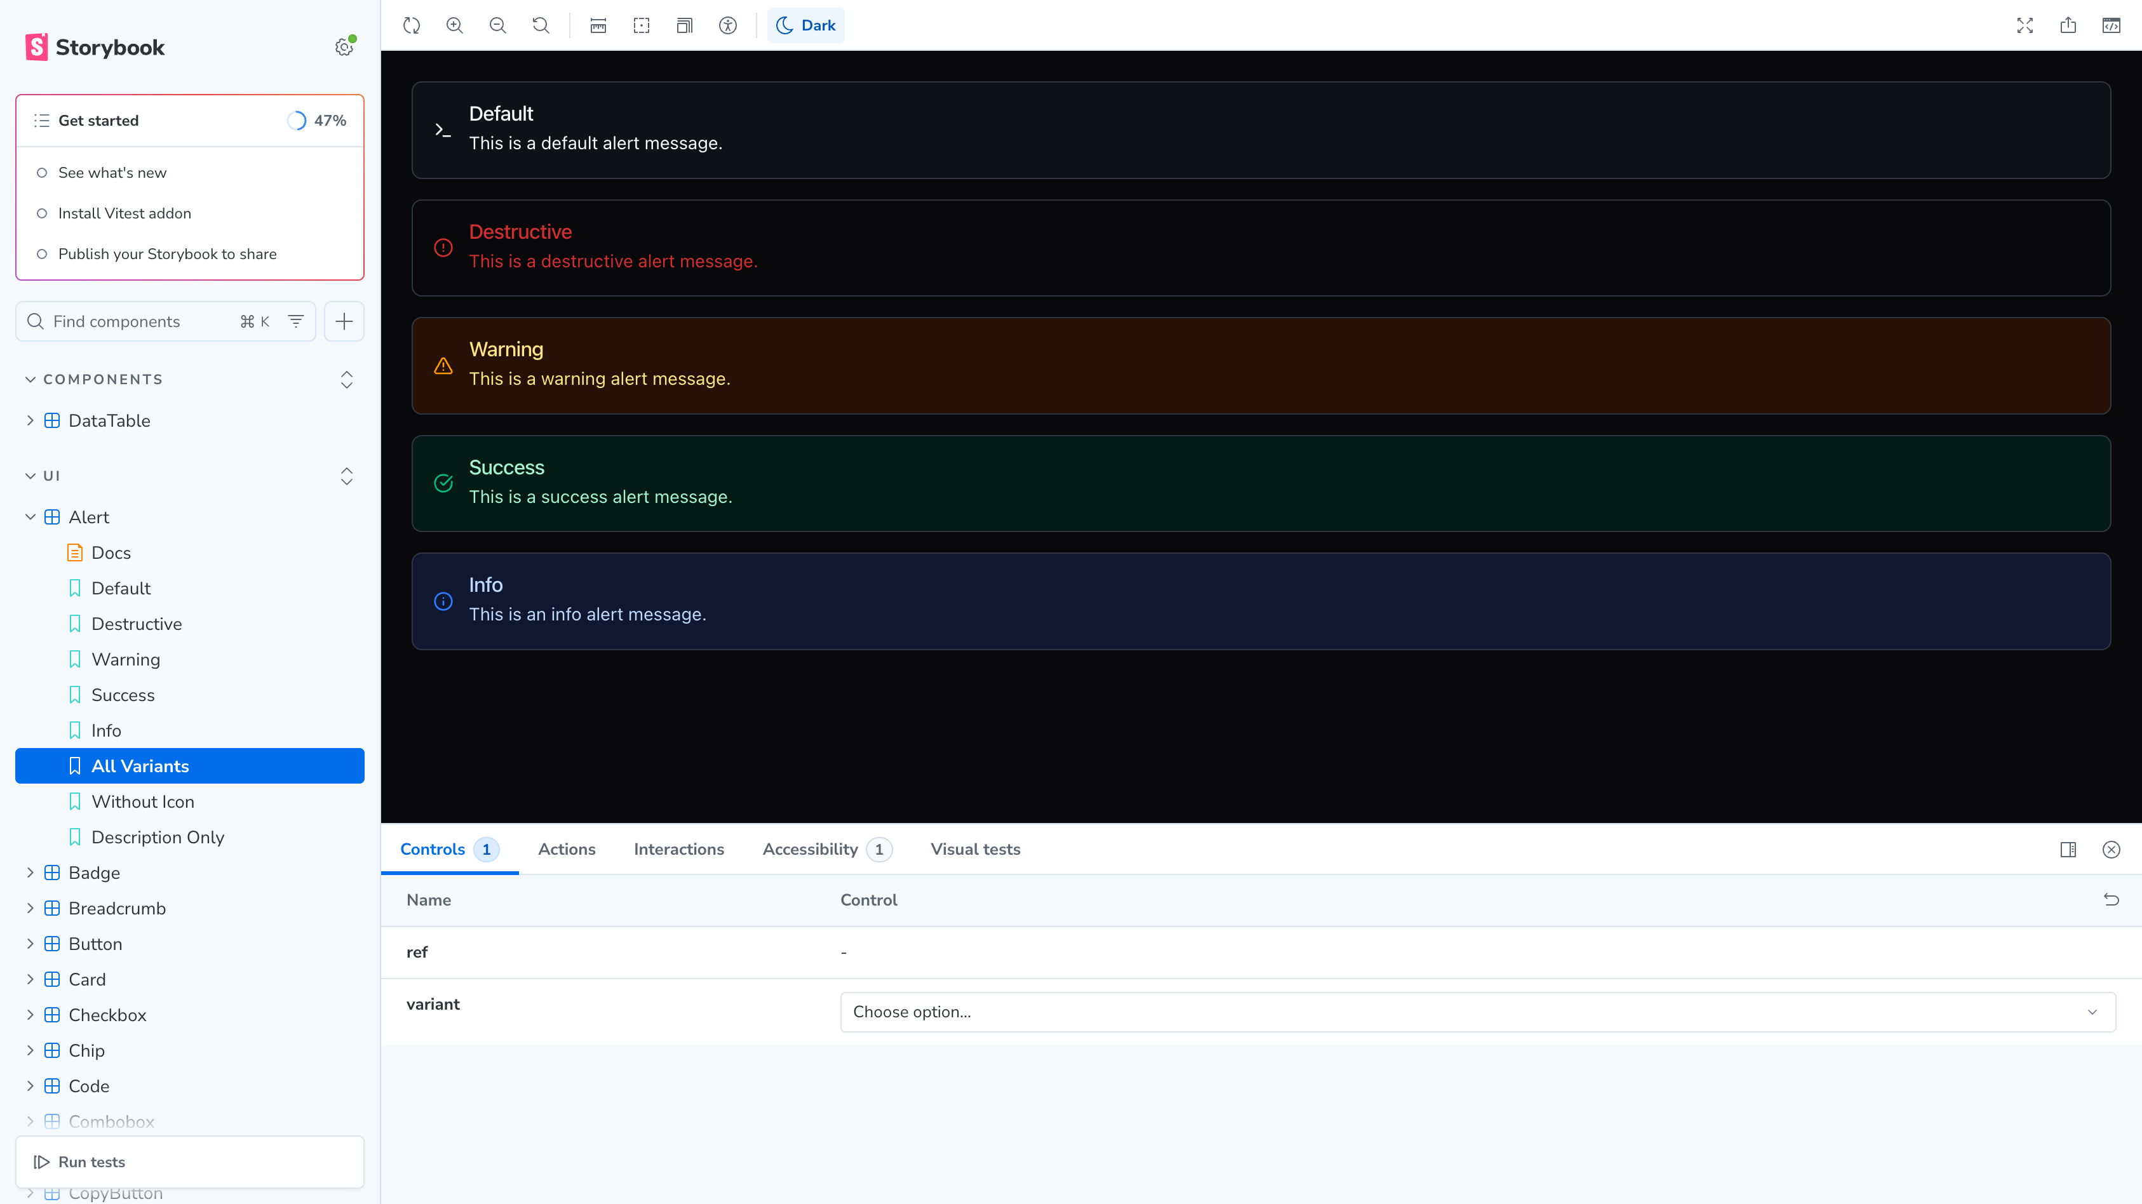This screenshot has width=2142, height=1204.
Task: Click the zoom out magnifier icon
Action: tap(497, 25)
